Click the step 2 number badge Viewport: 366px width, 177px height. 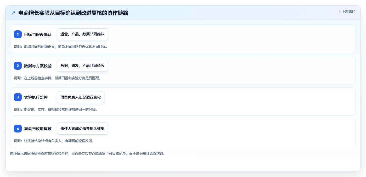[18, 66]
